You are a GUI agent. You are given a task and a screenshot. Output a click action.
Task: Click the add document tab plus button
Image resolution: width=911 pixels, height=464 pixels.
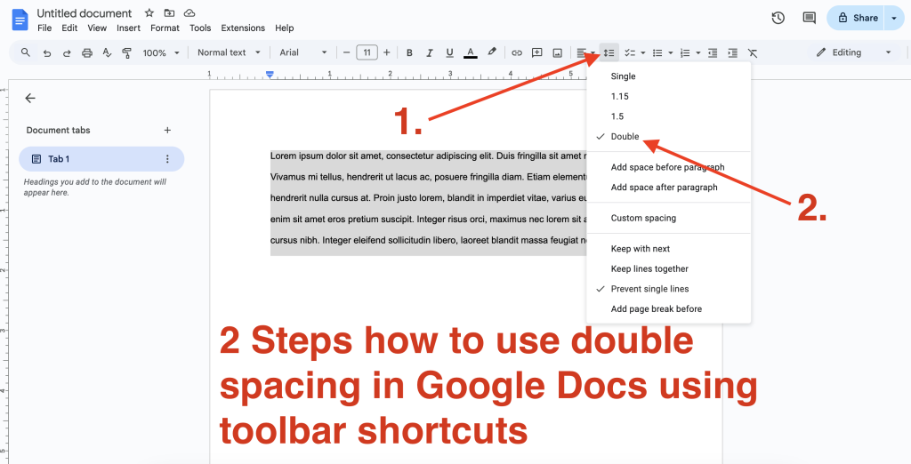(167, 130)
